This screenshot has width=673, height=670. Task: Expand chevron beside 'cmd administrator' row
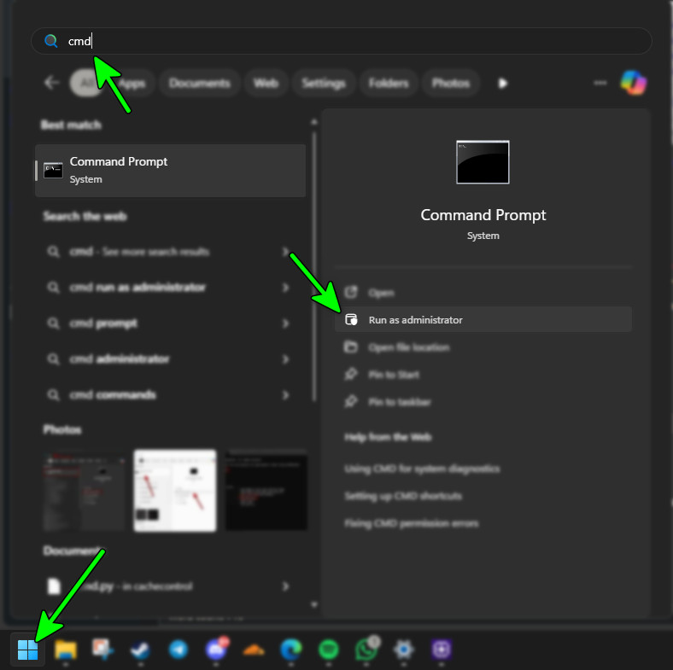(285, 359)
